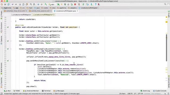Click the main breadcrumb folder

pyautogui.click(x=29, y=8)
